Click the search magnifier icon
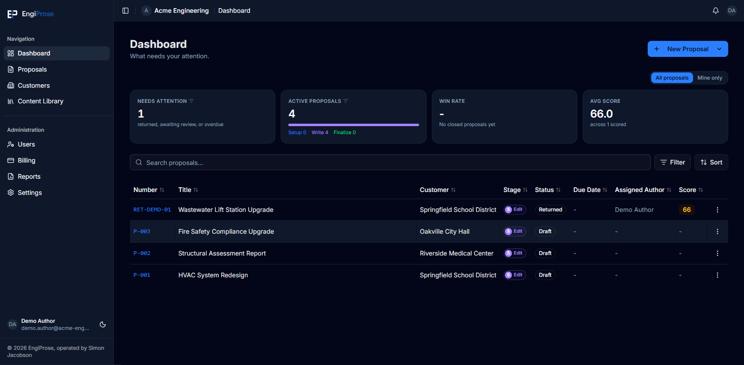This screenshot has width=744, height=365. 139,162
